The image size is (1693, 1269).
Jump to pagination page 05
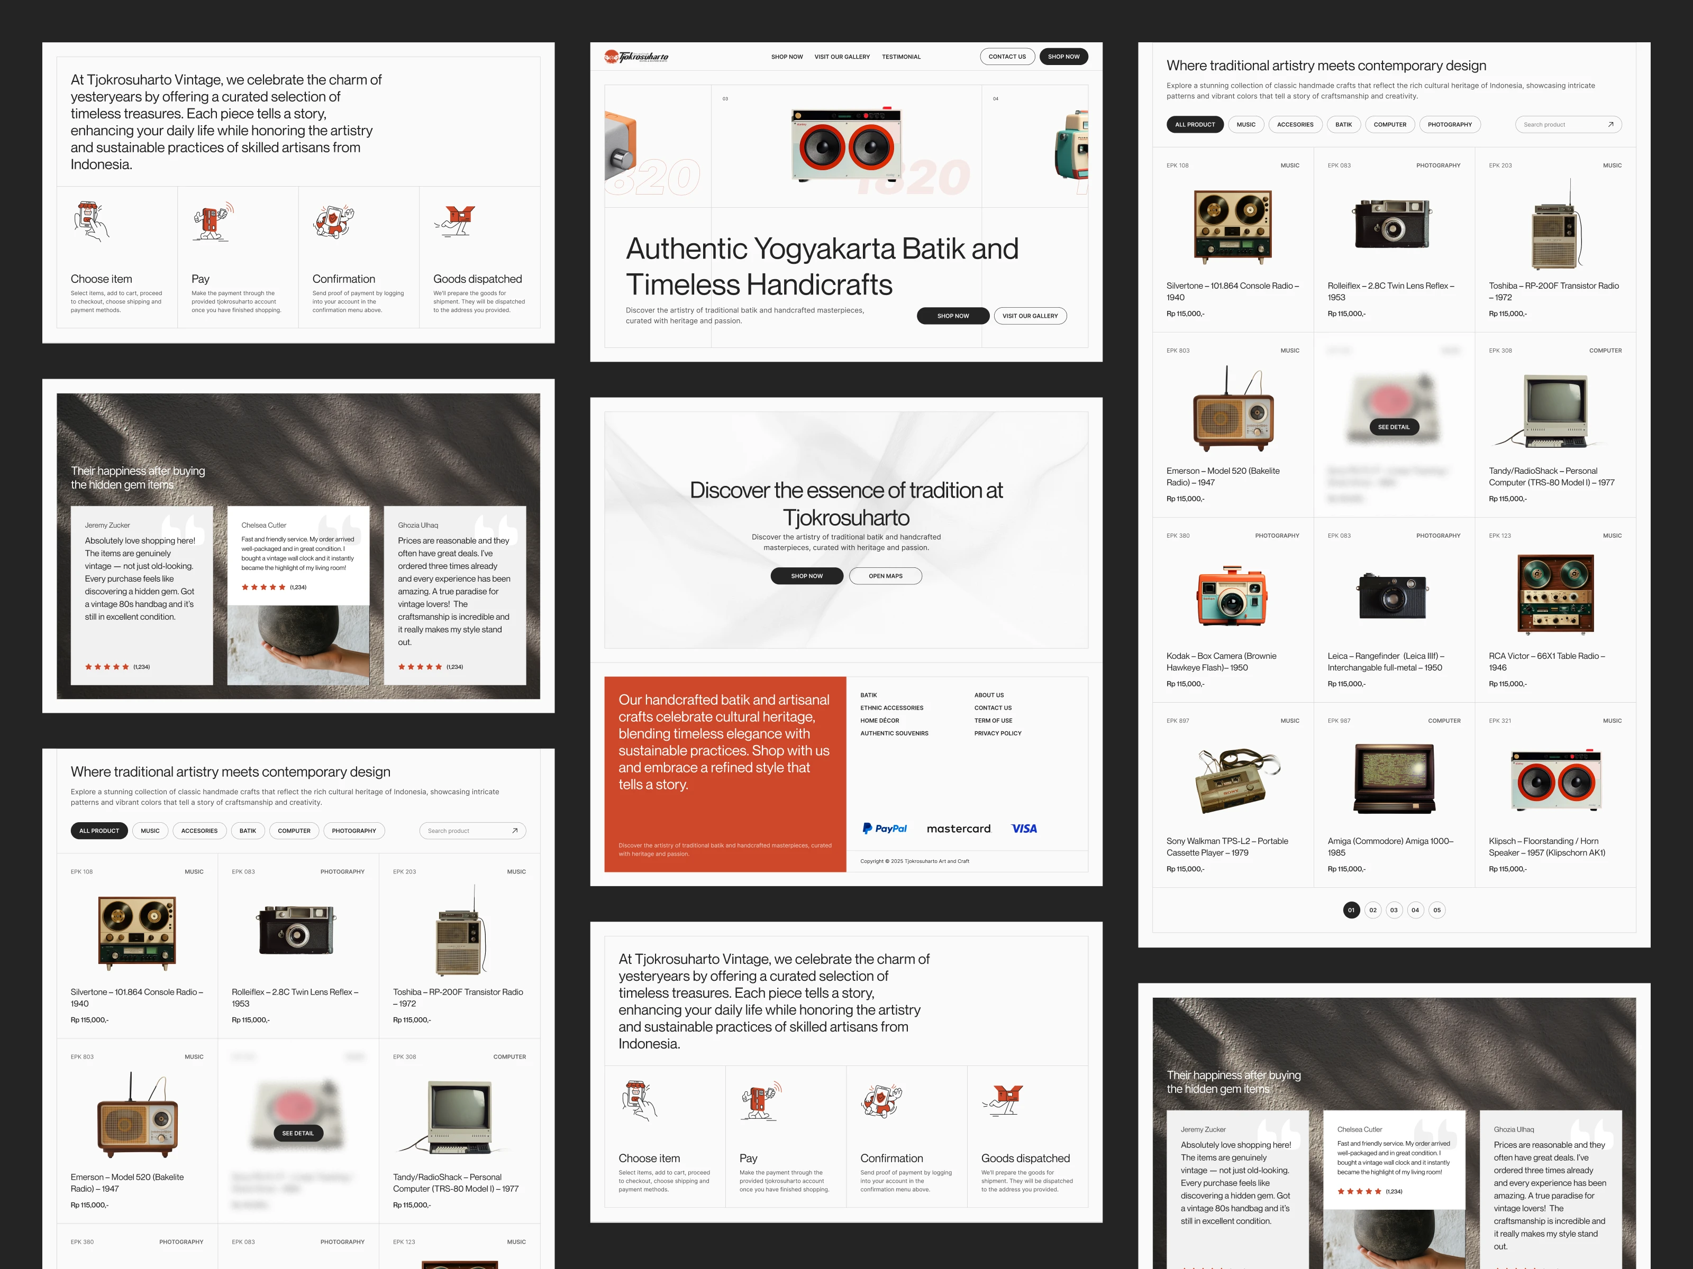pyautogui.click(x=1436, y=911)
